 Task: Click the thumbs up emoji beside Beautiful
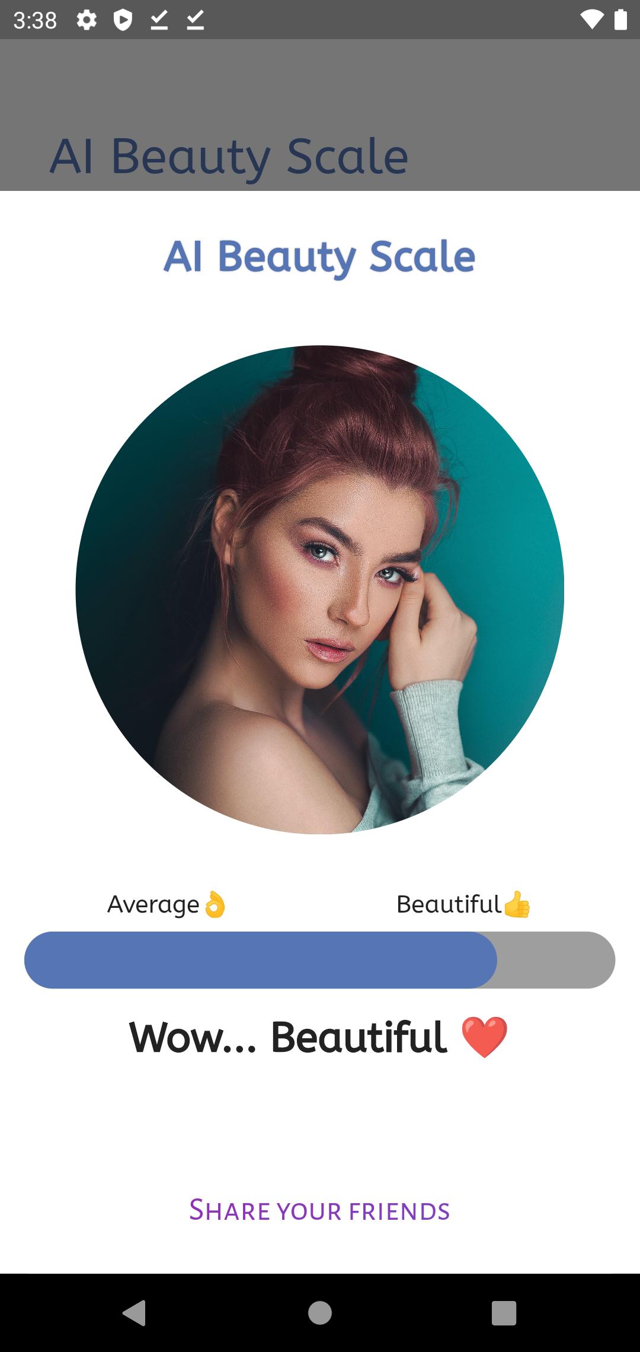point(517,904)
